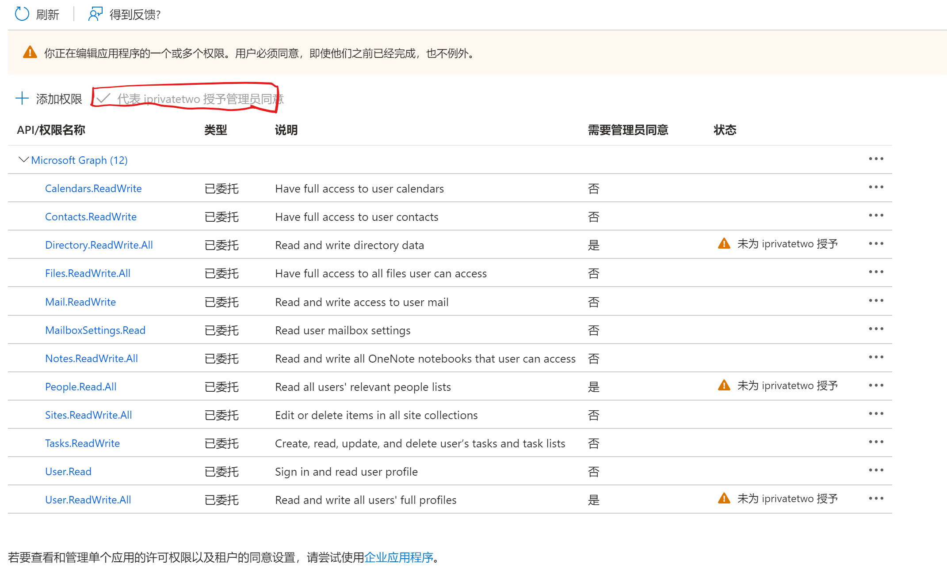Screen dimensions: 947x575
Task: Click the refresh icon to reload permissions
Action: click(x=20, y=13)
